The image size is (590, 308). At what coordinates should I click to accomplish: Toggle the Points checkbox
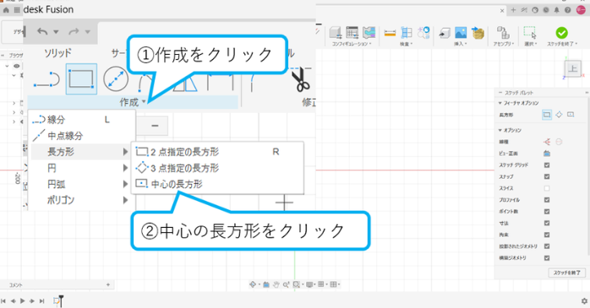(x=547, y=212)
